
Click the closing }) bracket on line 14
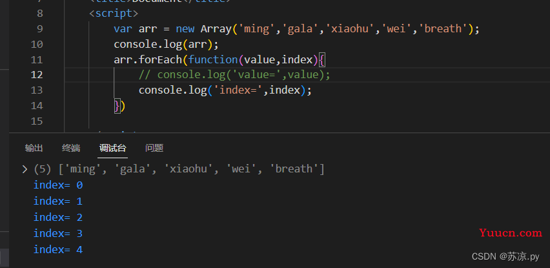[119, 106]
